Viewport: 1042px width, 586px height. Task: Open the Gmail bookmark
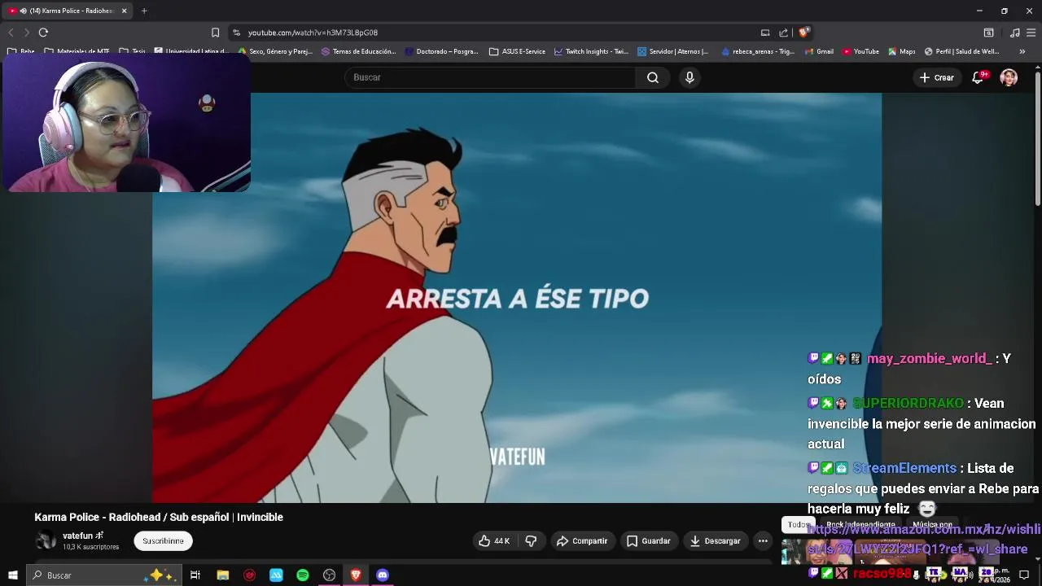tap(819, 51)
